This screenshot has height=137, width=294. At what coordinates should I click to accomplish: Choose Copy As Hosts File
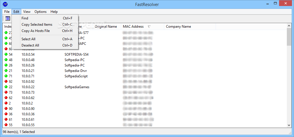coord(45,31)
